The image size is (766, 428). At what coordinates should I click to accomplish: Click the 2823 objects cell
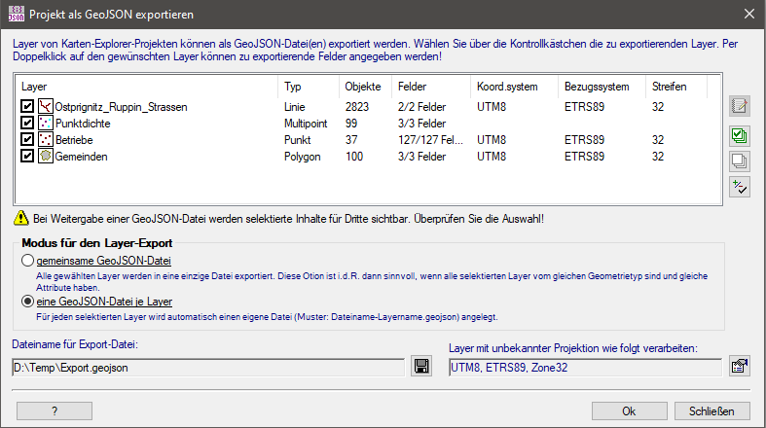pyautogui.click(x=357, y=107)
